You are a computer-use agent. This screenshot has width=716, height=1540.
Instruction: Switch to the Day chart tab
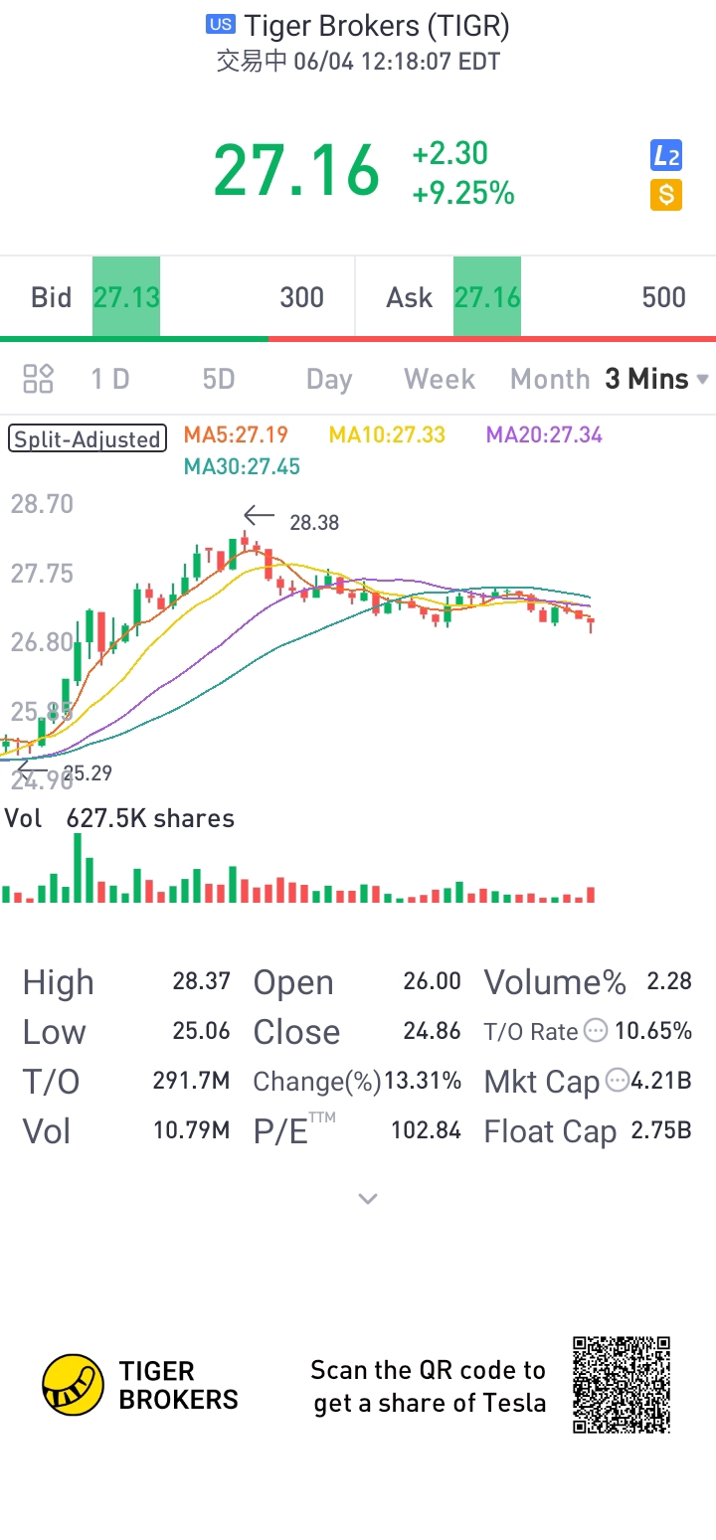pyautogui.click(x=329, y=380)
